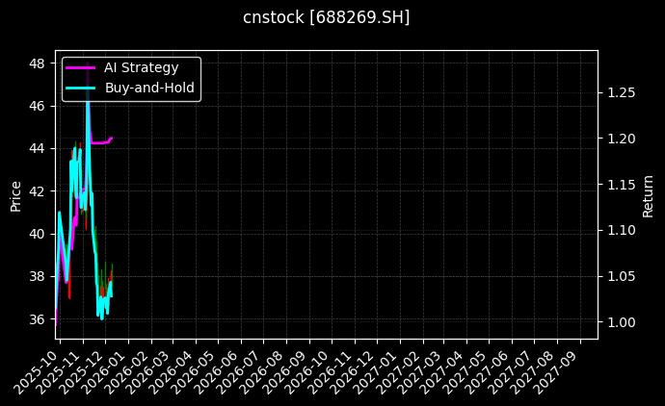Viewport: 665px width, 406px height.
Task: Click the AI Strategy legend label
Action: 141,67
